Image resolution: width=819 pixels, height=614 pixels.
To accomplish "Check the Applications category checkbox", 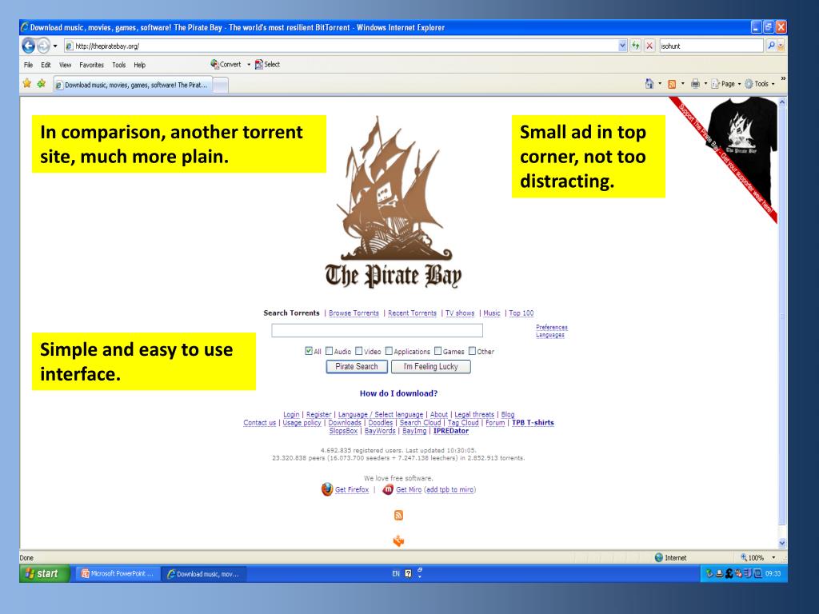I will point(389,351).
